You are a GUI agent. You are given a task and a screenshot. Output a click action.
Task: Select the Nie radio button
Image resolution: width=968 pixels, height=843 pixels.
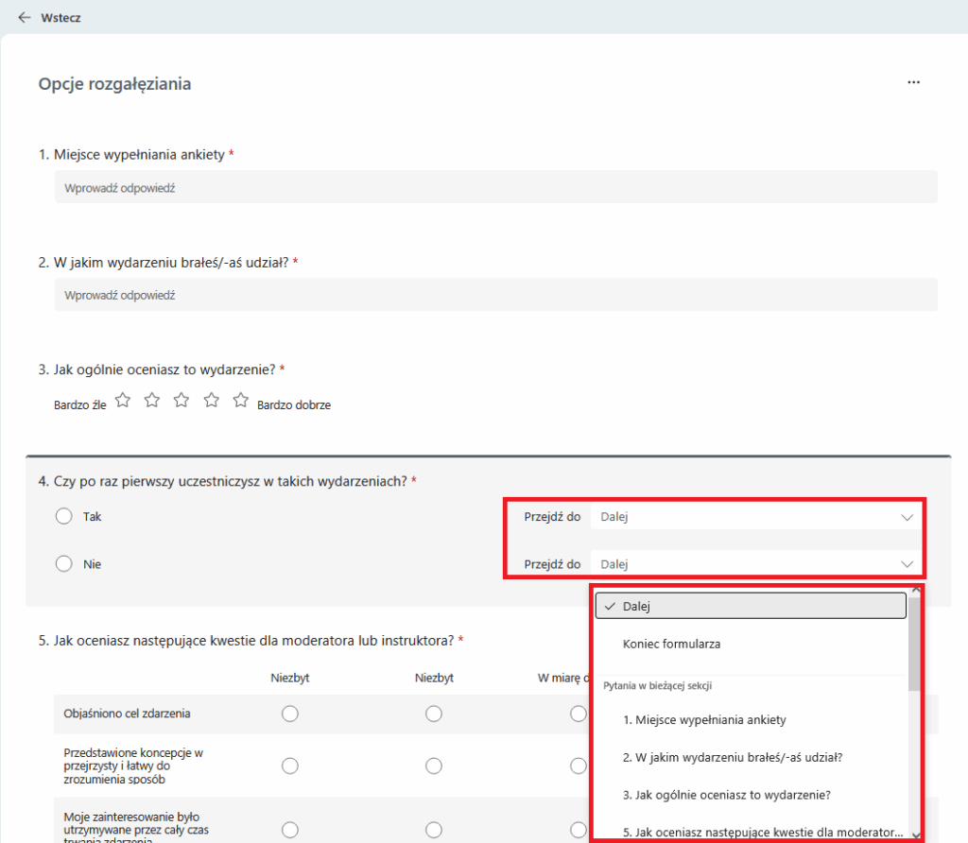point(64,564)
